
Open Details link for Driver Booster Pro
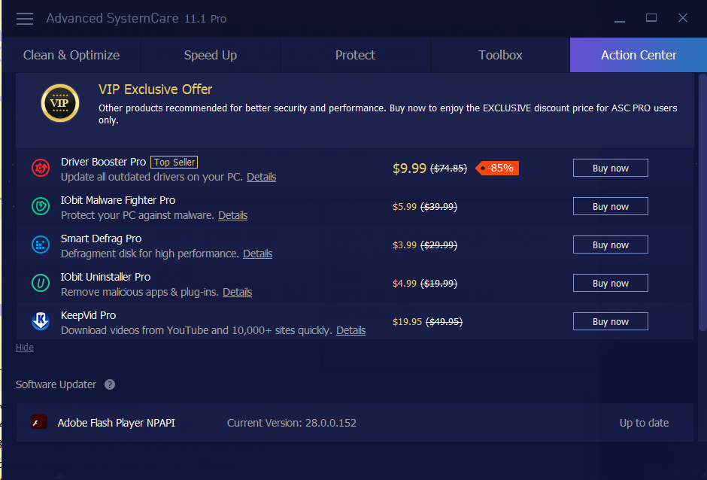[x=262, y=177]
